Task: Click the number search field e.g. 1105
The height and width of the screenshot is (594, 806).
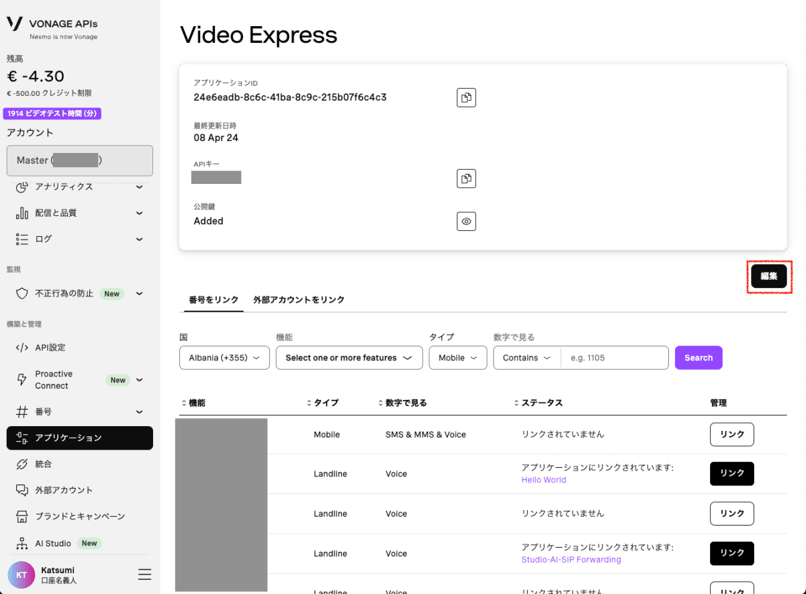Action: pos(615,358)
